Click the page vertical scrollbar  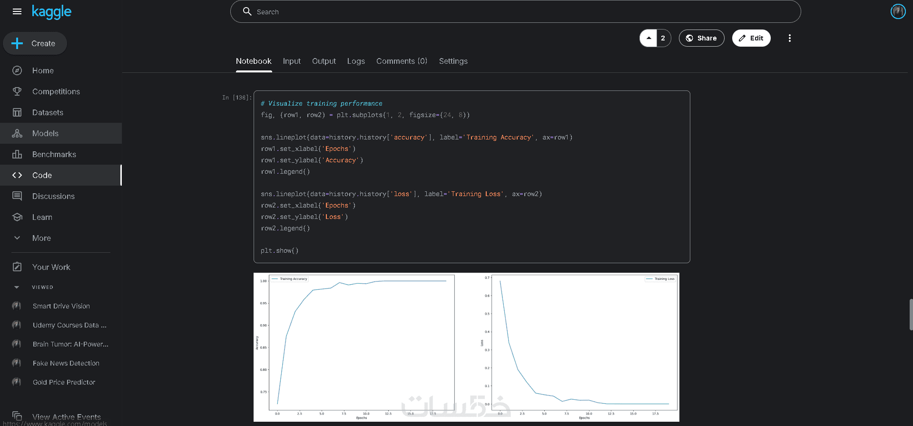(x=911, y=314)
